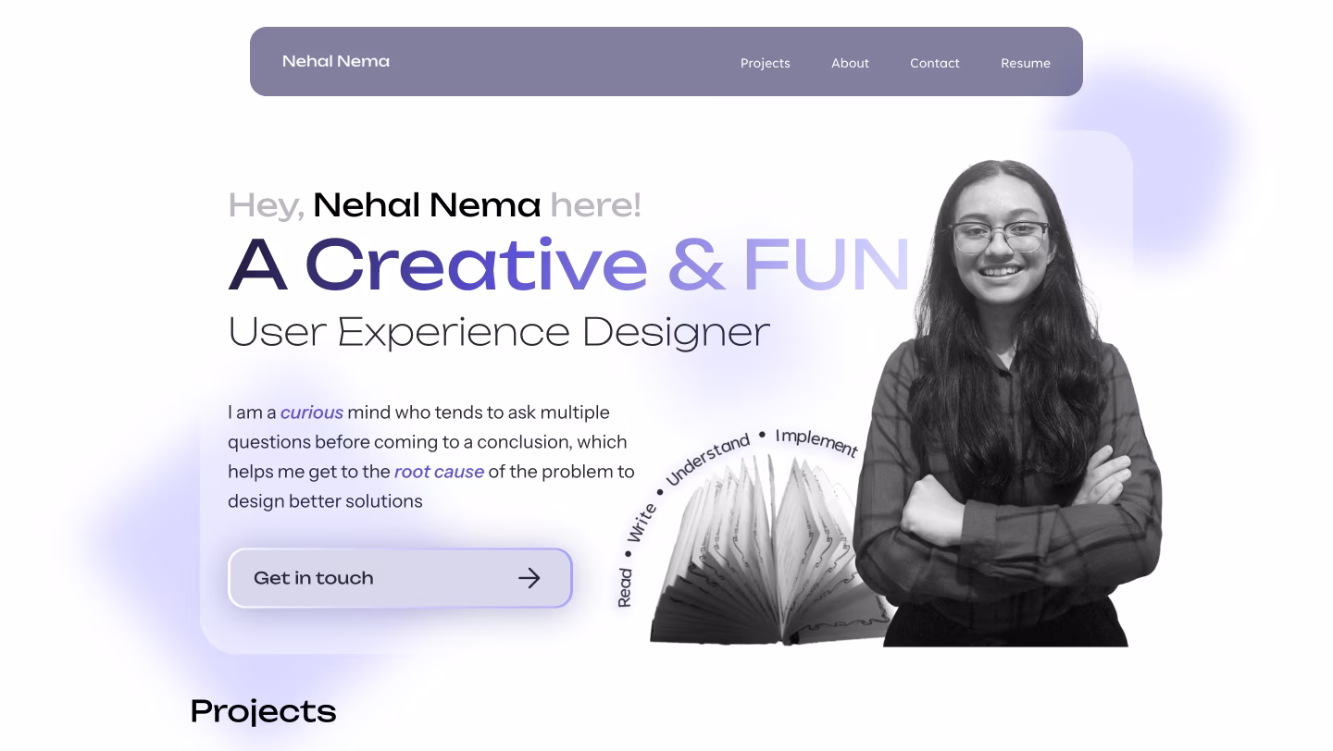Open the Projects nav link
Viewport: 1333px width, 751px height.
tap(765, 63)
